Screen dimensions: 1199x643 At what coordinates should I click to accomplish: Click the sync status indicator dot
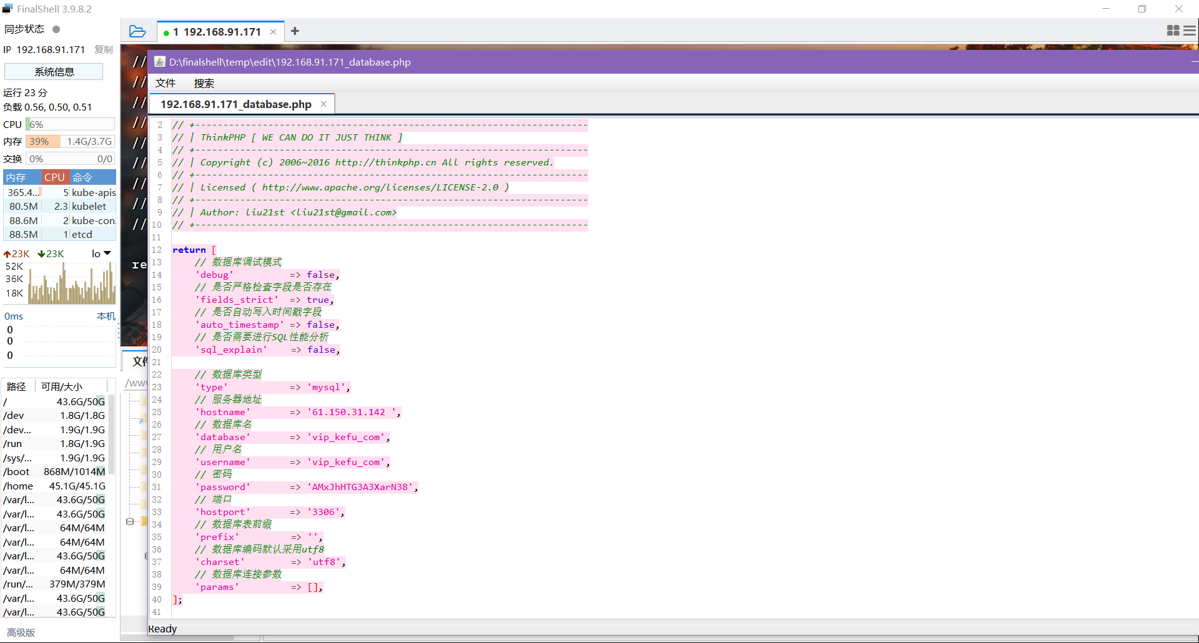[56, 29]
